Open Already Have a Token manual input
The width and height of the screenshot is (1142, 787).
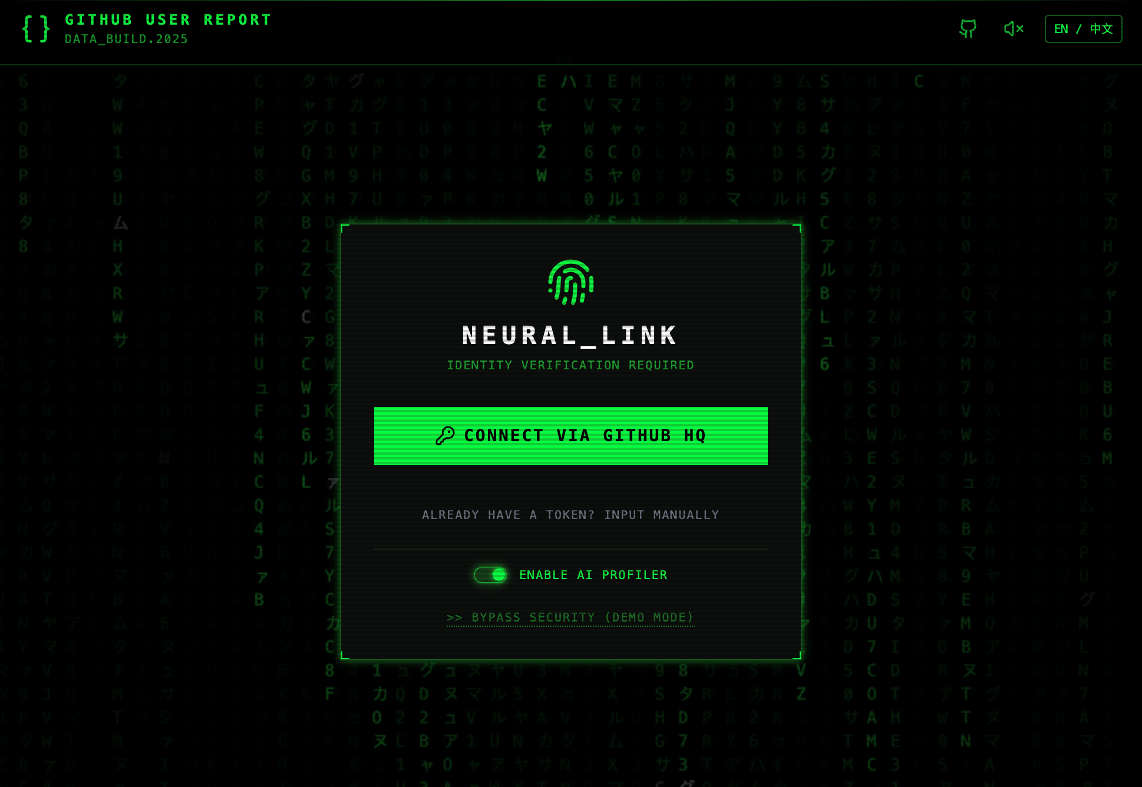click(570, 515)
